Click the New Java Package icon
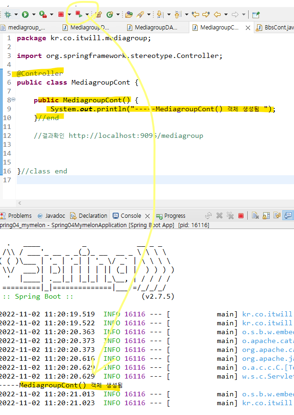 coord(99,14)
